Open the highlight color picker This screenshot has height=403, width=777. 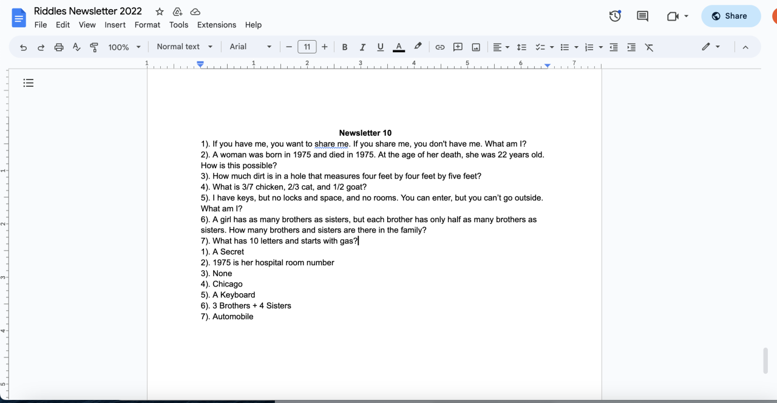coord(418,47)
